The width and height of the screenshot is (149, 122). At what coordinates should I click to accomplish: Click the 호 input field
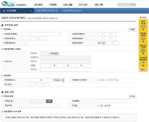[x=87, y=66]
